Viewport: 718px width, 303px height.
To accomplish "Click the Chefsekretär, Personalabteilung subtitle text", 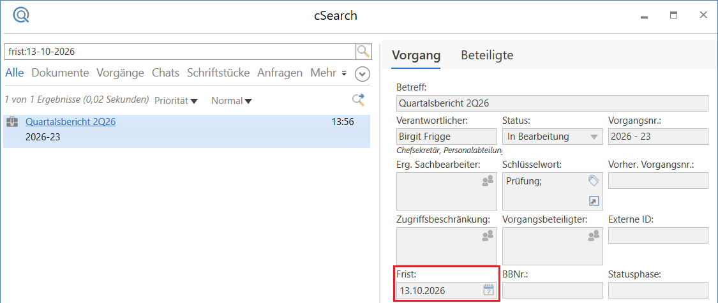I will [x=450, y=150].
